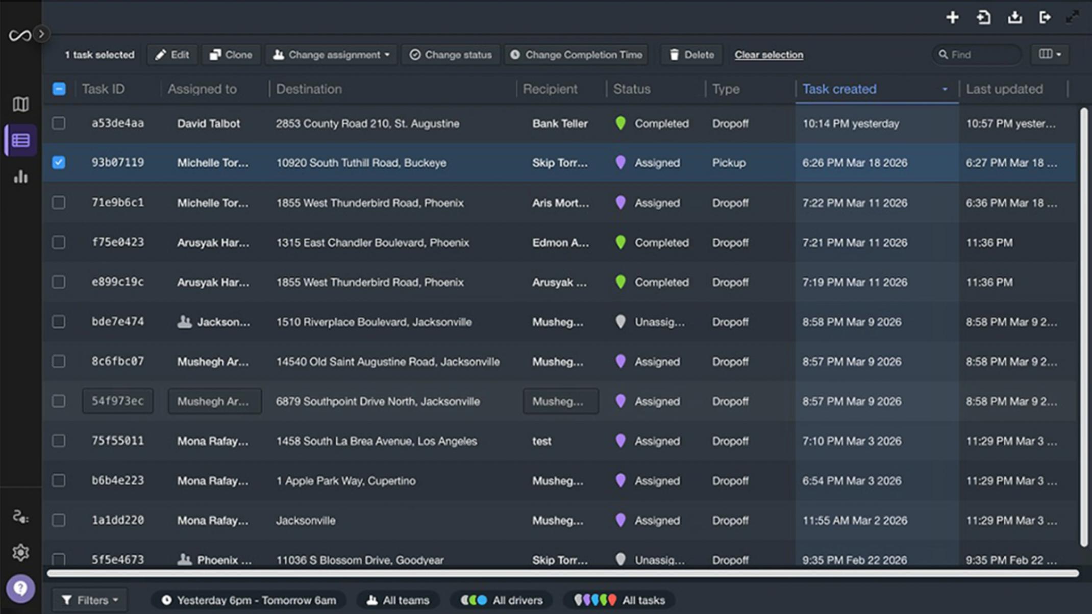1092x614 pixels.
Task: Click the Onfleet infinity logo
Action: pos(20,35)
